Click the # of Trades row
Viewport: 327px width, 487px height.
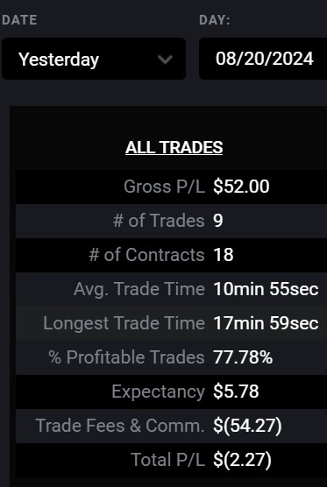171,221
